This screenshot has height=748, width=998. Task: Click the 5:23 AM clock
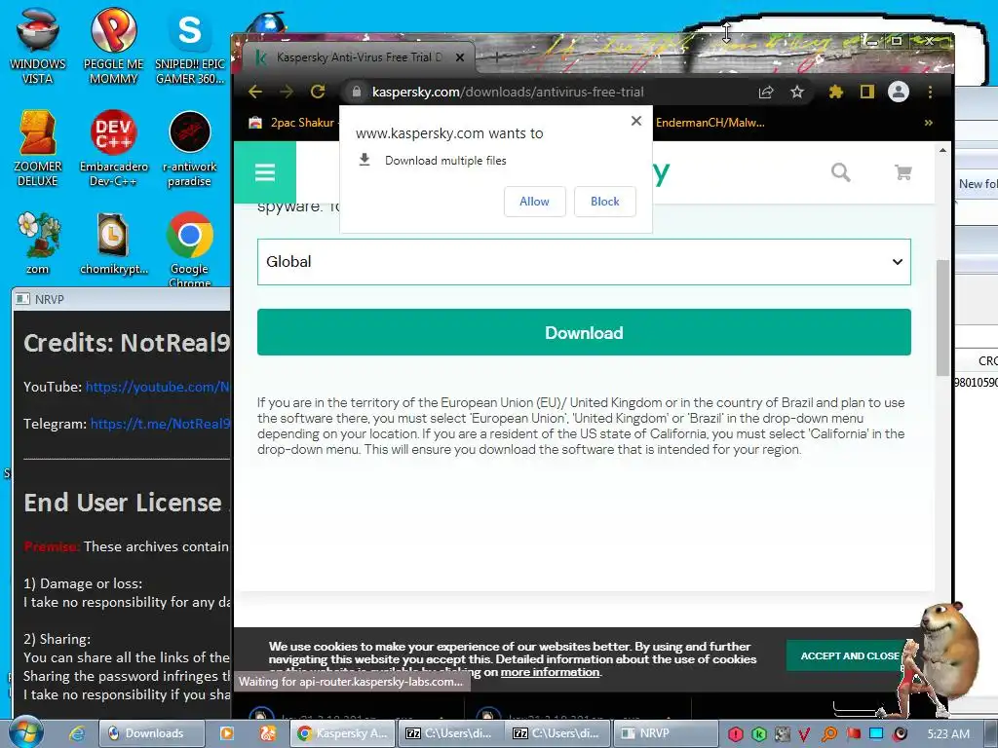point(948,734)
